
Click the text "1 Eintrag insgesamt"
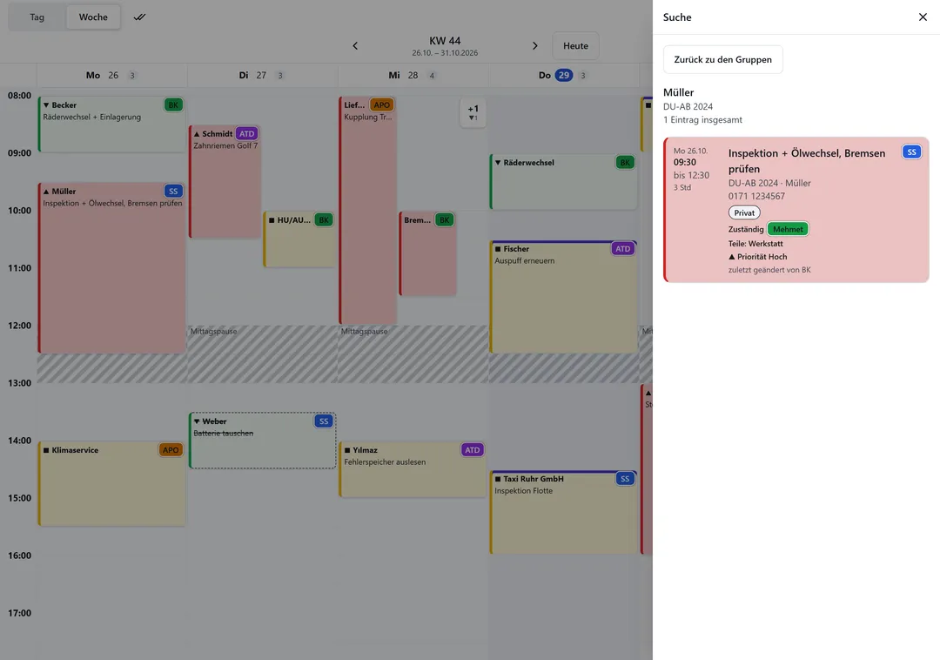click(x=702, y=120)
